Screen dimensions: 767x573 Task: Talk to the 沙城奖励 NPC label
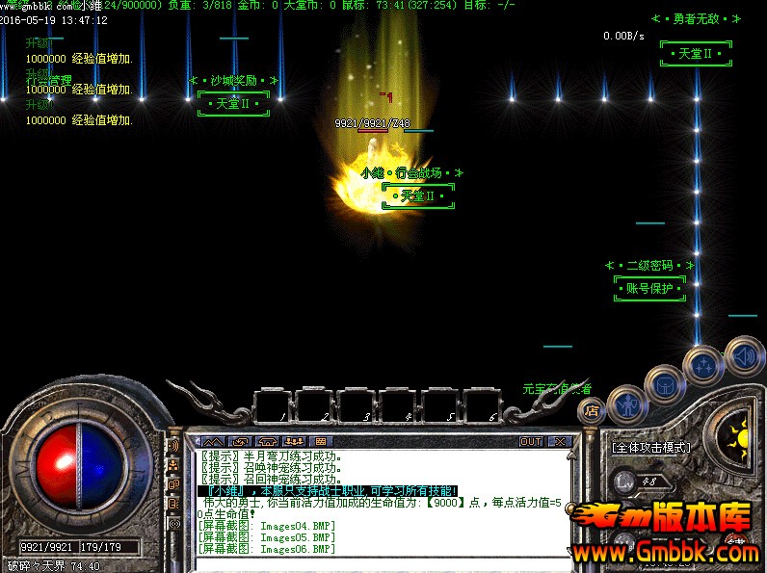point(234,80)
